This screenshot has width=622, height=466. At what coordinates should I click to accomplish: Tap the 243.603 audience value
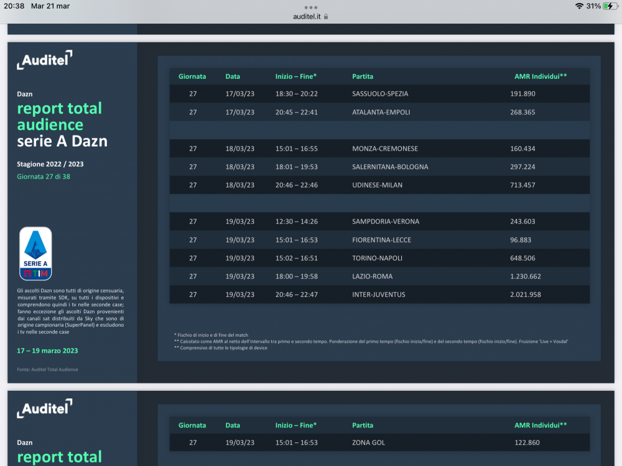coord(522,222)
